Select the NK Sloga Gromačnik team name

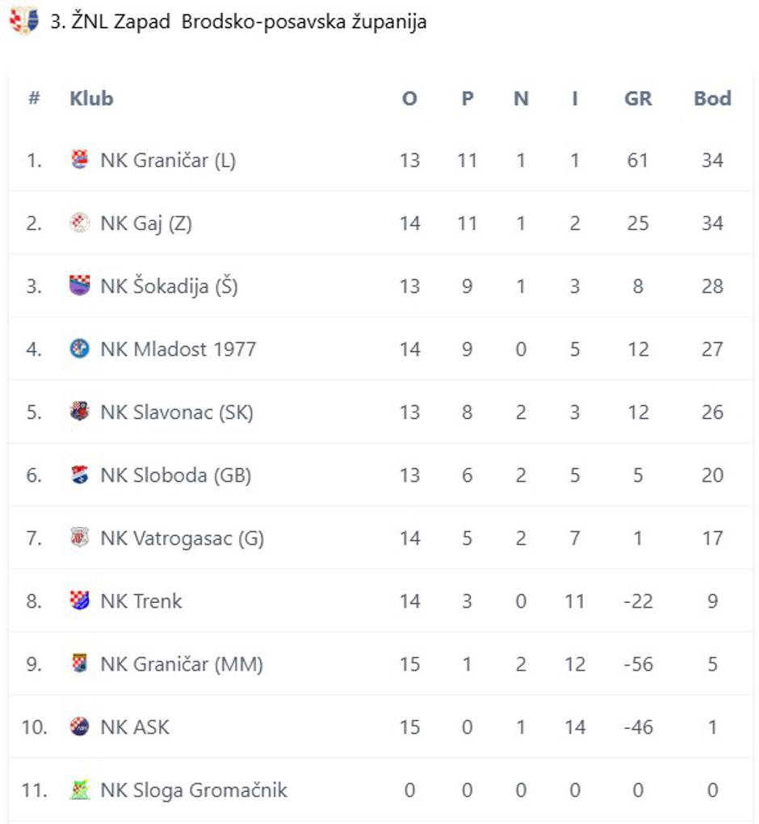[x=193, y=789]
